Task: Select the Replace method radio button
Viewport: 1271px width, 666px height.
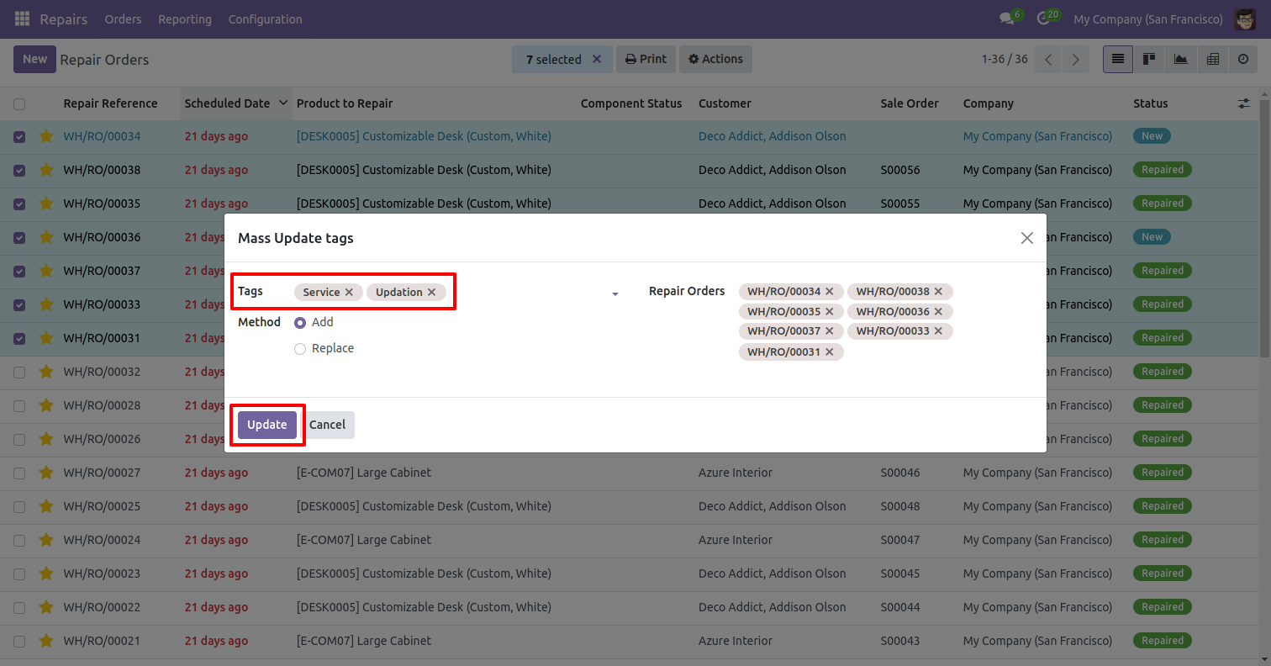Action: pyautogui.click(x=300, y=349)
